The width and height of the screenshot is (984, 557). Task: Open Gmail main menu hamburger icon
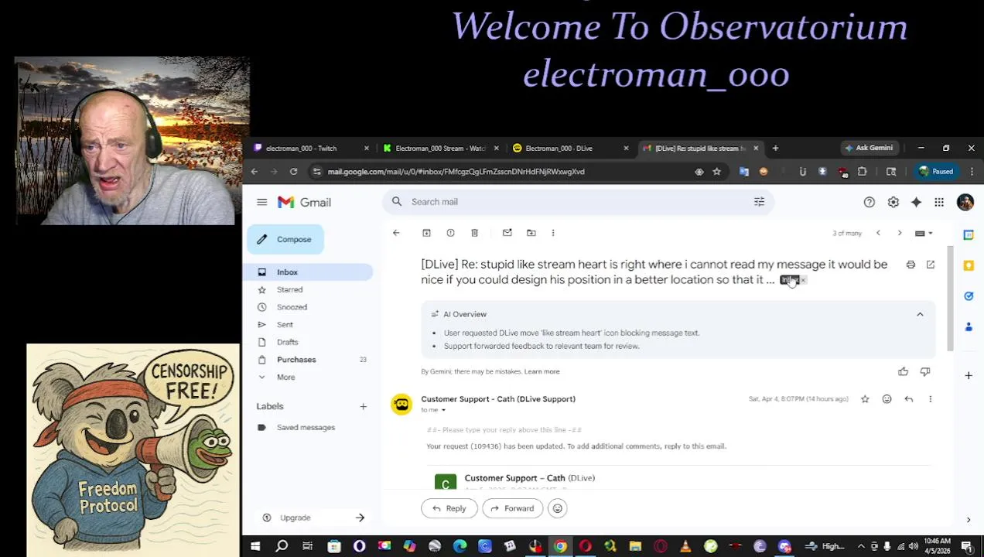click(x=261, y=202)
